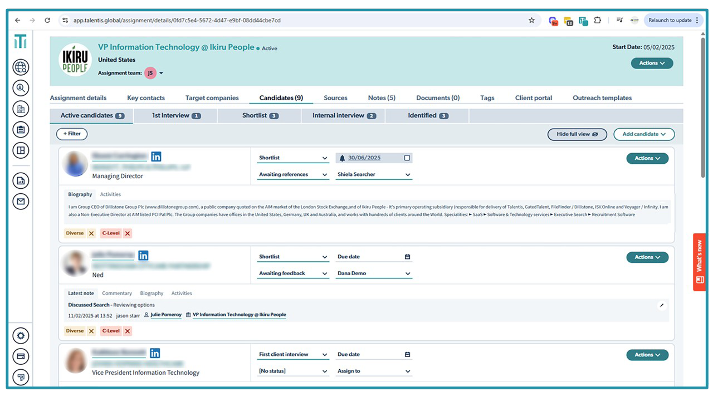Image resolution: width=713 pixels, height=401 pixels.
Task: Open Ned candidate's LinkedIn icon
Action: [143, 256]
